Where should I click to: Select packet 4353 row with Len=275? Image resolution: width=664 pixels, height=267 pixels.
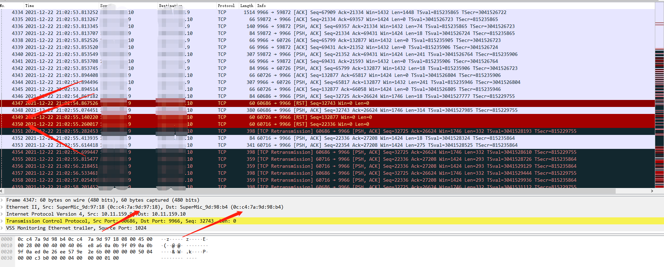327,145
